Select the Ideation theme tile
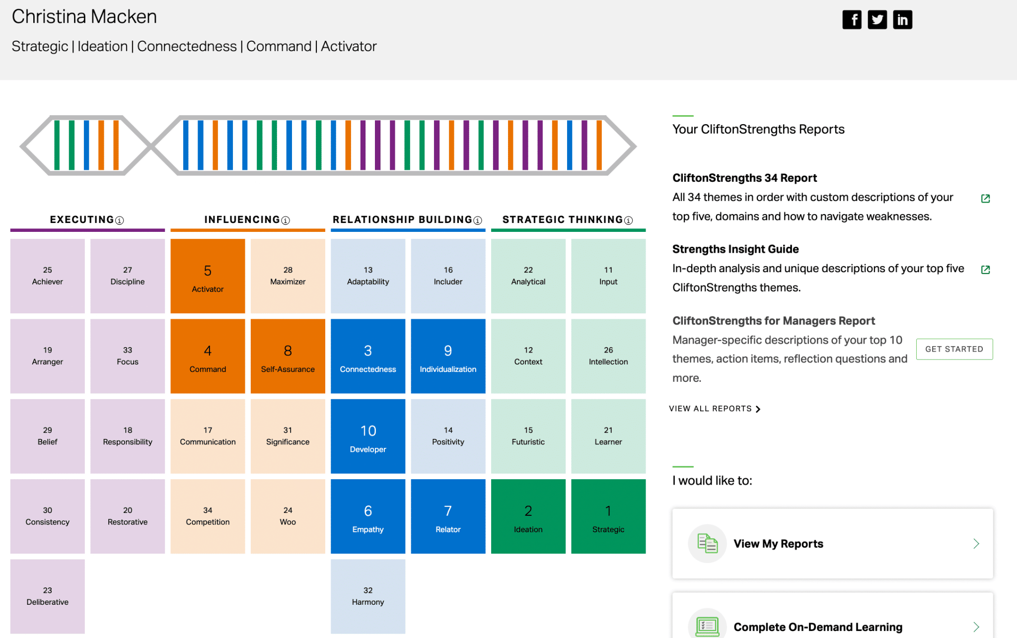 [x=528, y=516]
